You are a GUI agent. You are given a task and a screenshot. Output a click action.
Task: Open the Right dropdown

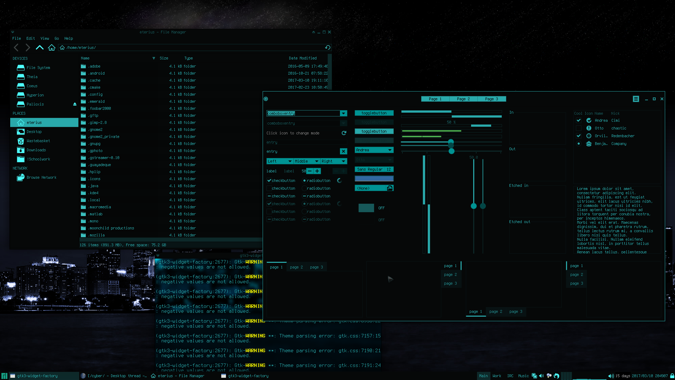pyautogui.click(x=334, y=161)
